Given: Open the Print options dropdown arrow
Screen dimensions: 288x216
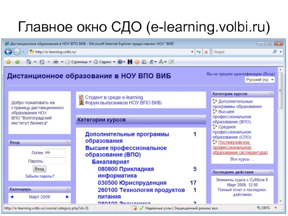Looking at the screenshot, I should pos(62,62).
